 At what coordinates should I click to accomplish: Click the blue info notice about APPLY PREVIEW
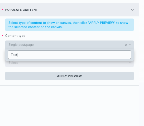pos(69,25)
